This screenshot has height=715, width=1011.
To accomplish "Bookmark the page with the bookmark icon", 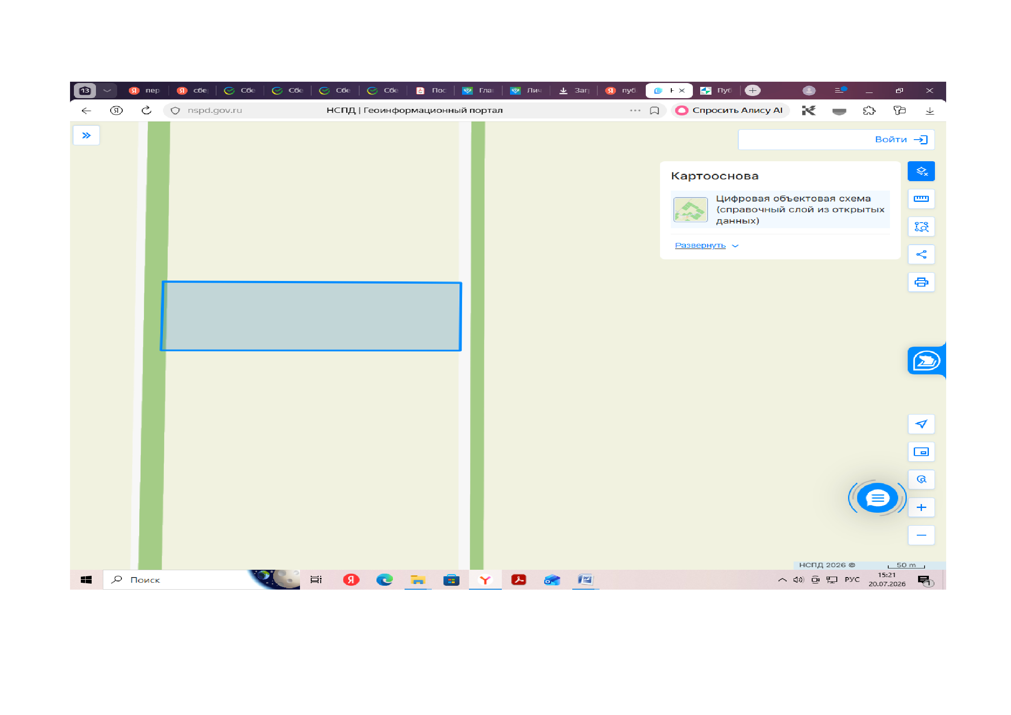I will [x=654, y=111].
